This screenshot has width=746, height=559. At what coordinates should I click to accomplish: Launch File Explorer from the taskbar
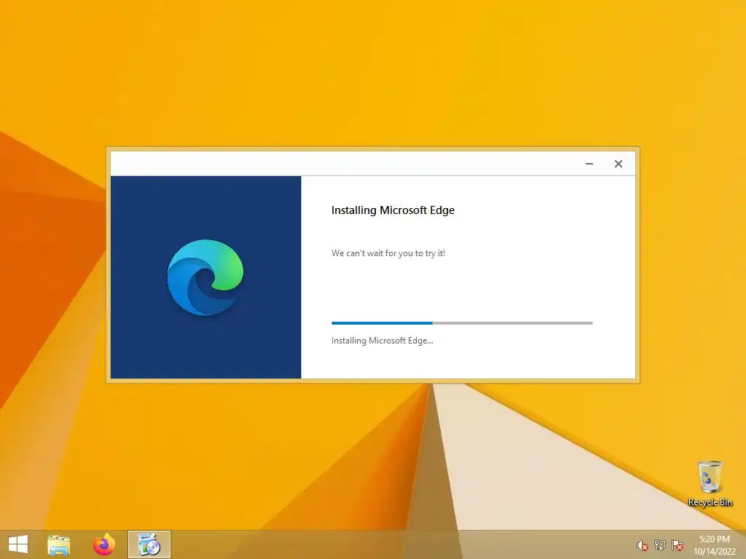pyautogui.click(x=58, y=544)
